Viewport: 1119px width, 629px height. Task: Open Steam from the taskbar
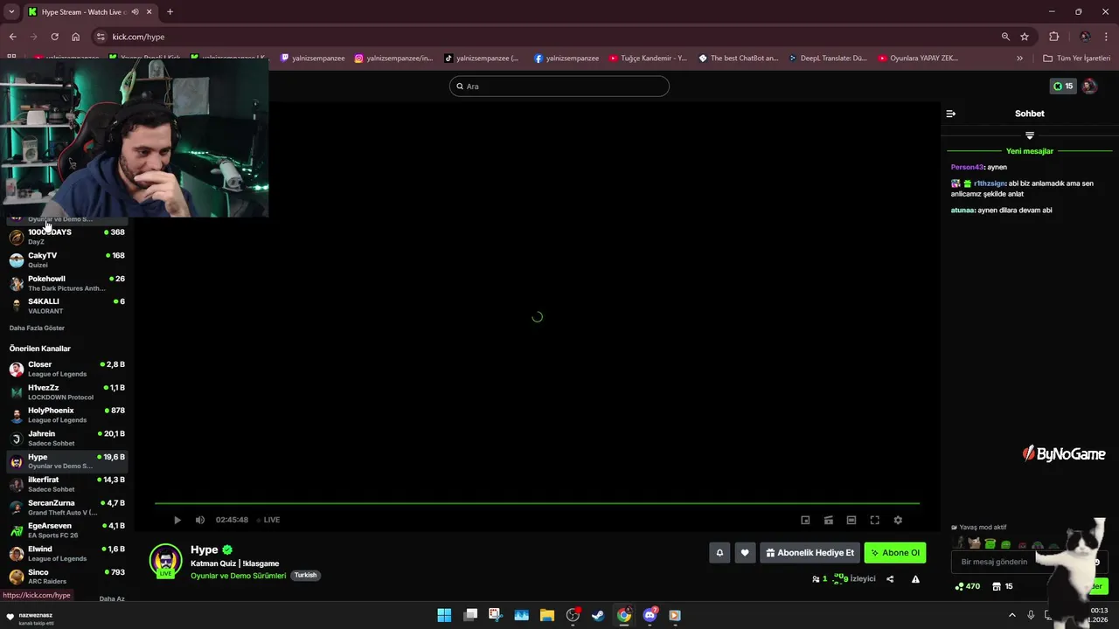click(598, 615)
